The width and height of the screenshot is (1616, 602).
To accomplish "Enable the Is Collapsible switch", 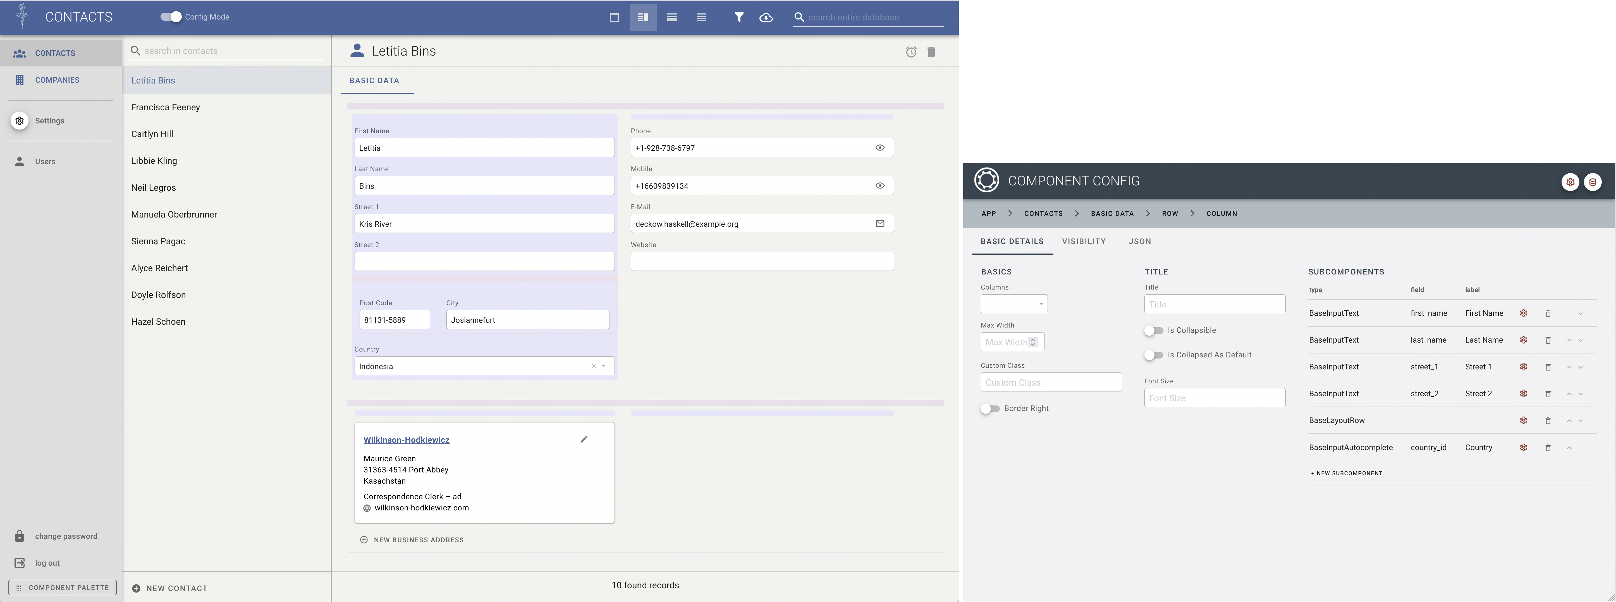I will (x=1153, y=331).
